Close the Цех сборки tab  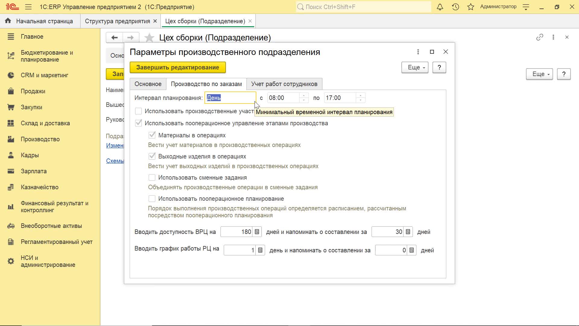click(x=250, y=21)
